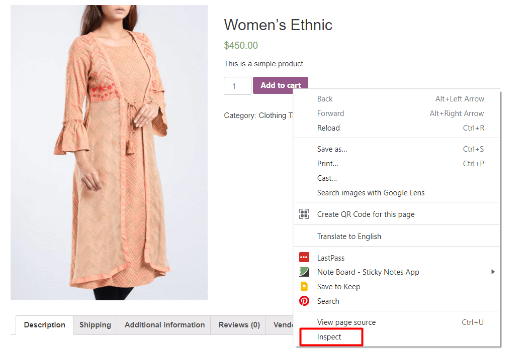528x350 pixels.
Task: Select the Description tab
Action: tap(44, 325)
